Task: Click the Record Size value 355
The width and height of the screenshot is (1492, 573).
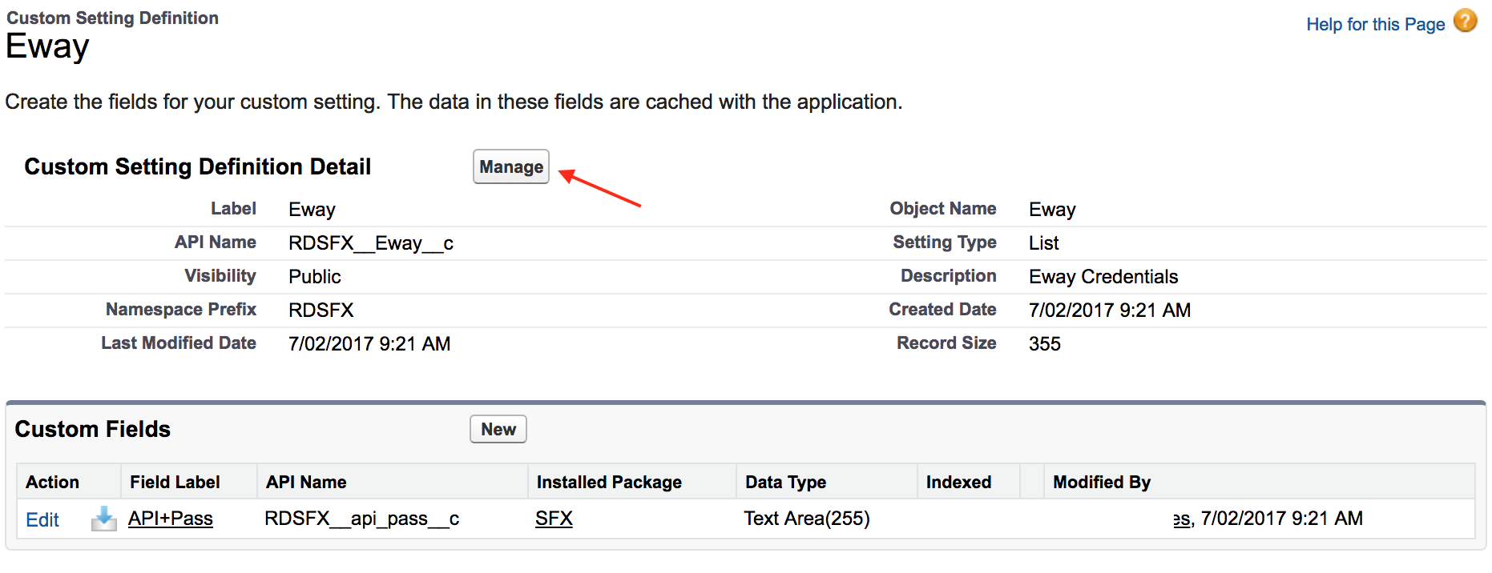Action: tap(1045, 344)
